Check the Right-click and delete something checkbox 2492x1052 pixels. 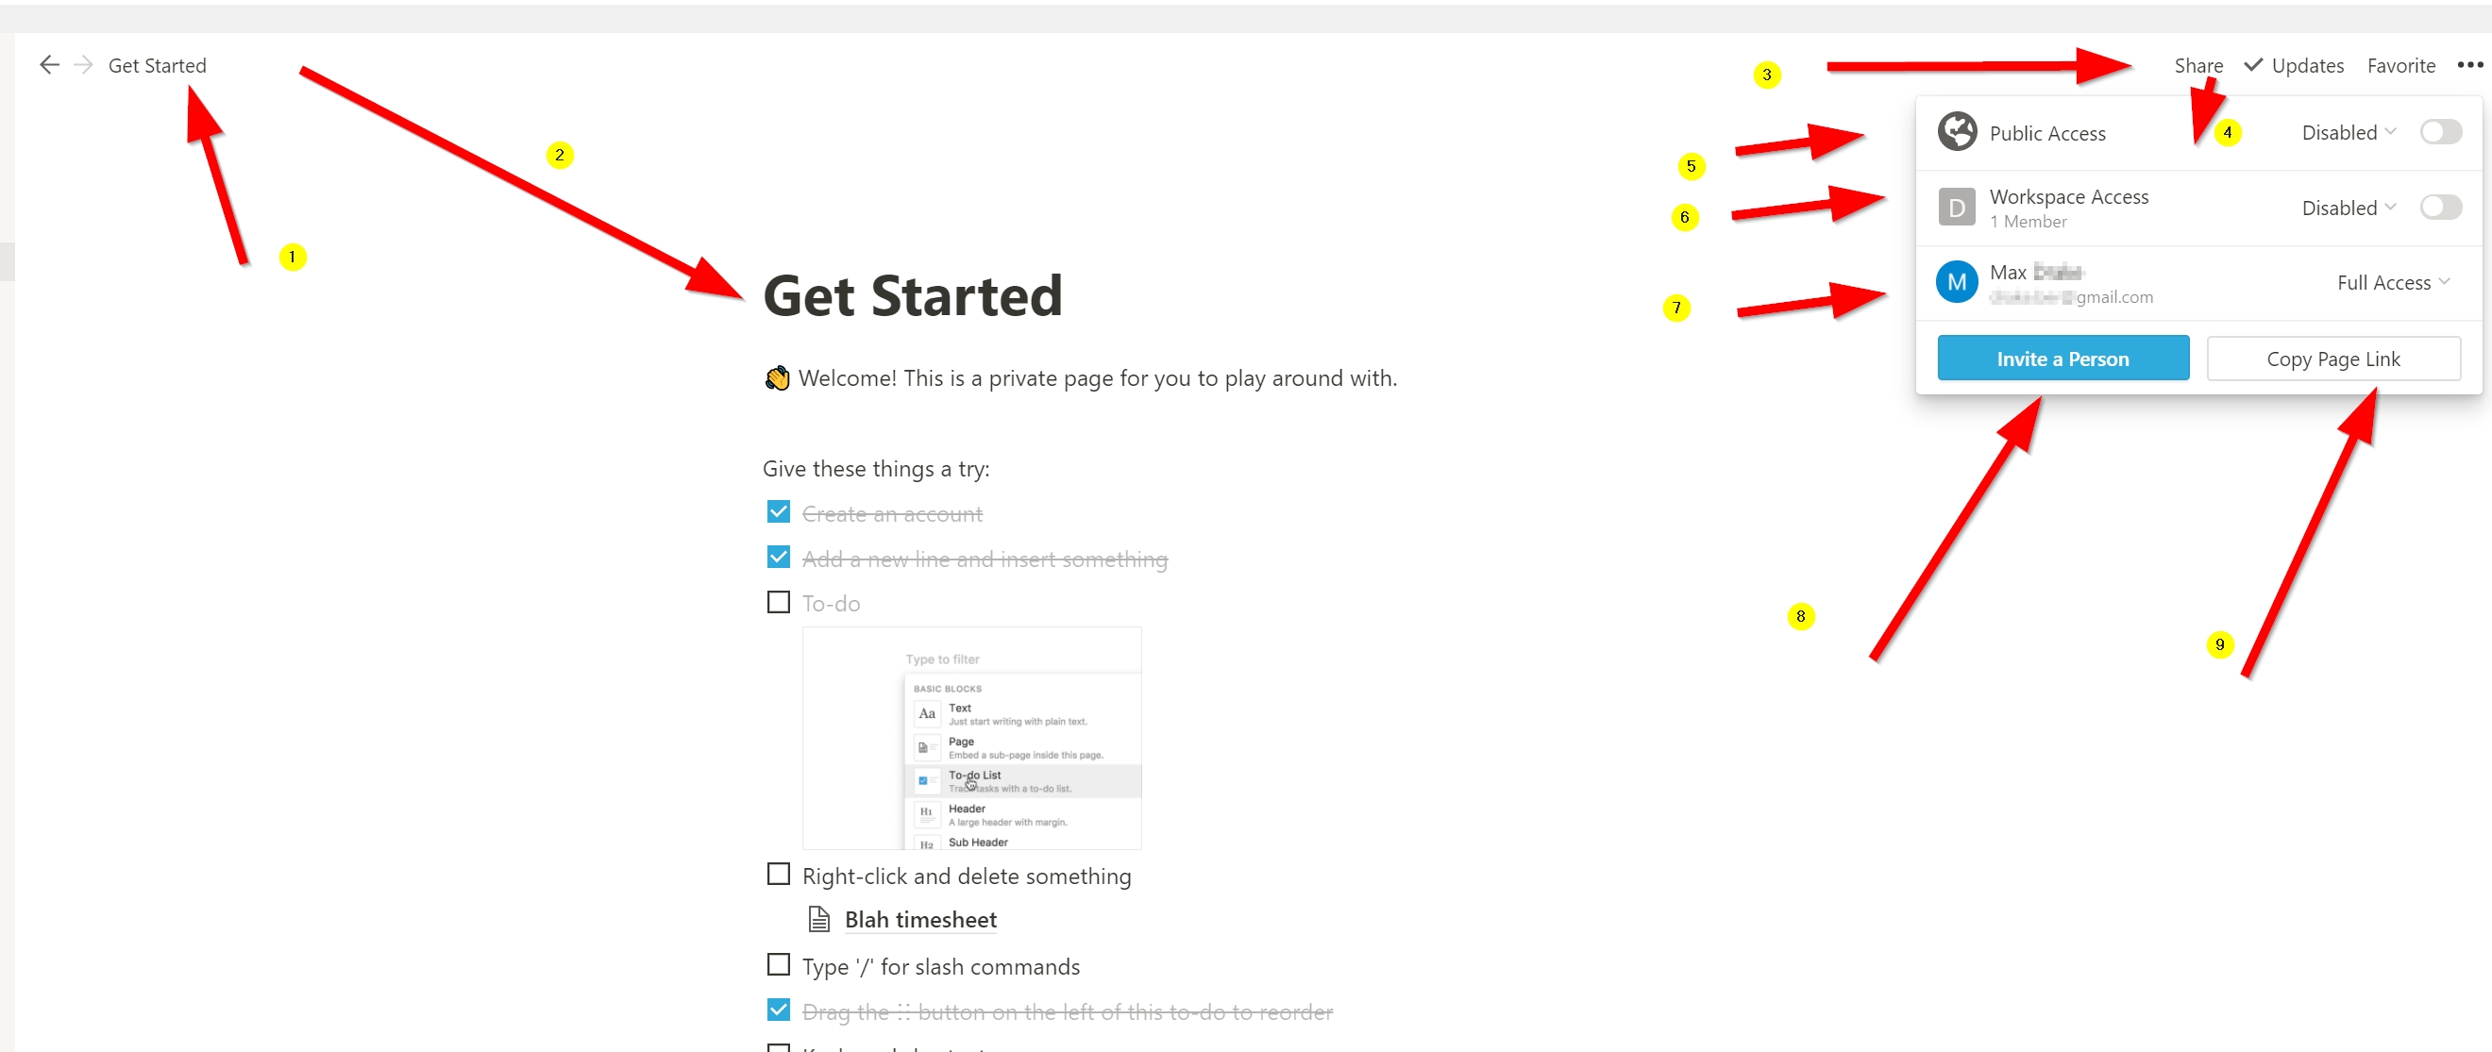point(779,874)
